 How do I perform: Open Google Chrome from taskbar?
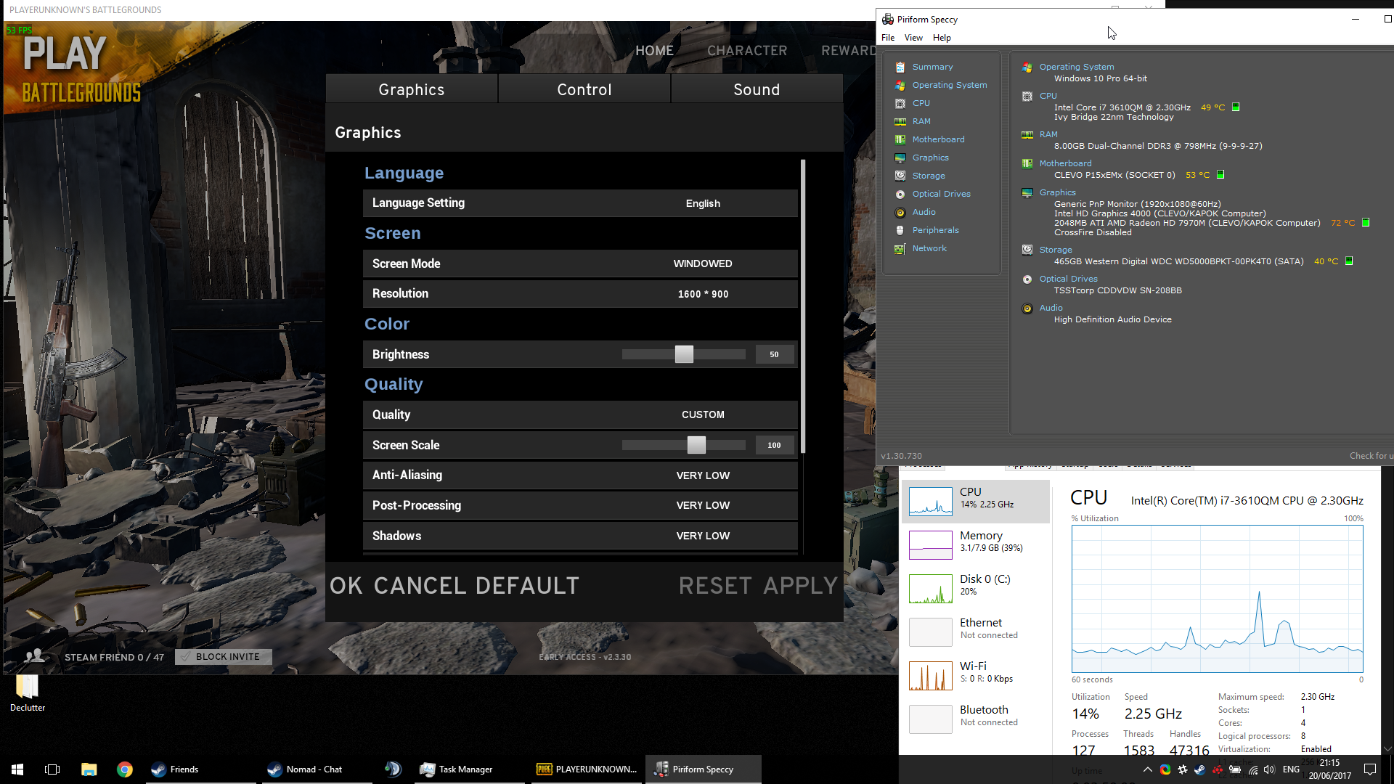click(125, 769)
